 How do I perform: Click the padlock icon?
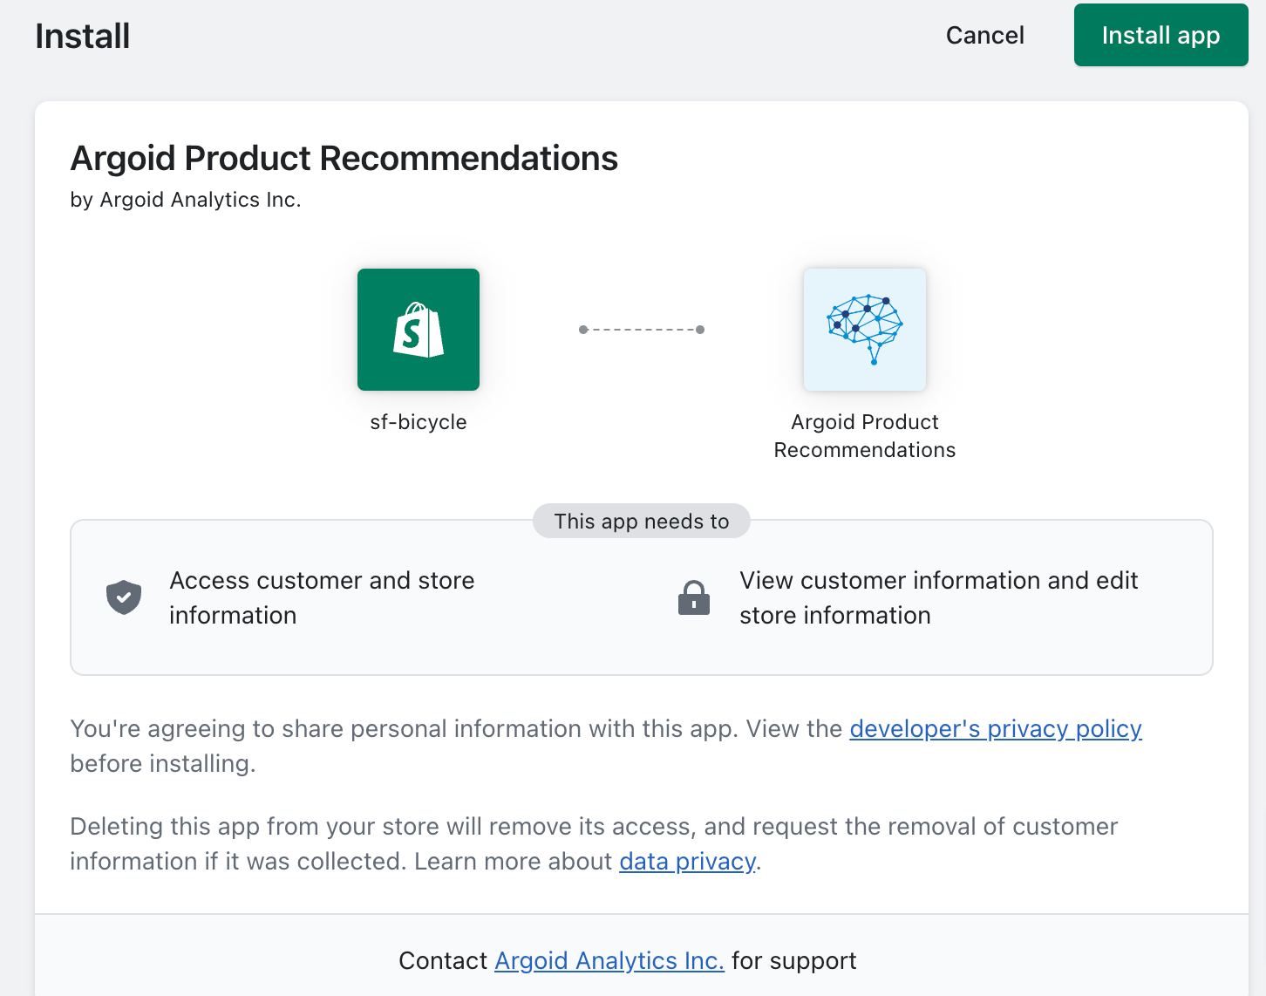point(694,597)
